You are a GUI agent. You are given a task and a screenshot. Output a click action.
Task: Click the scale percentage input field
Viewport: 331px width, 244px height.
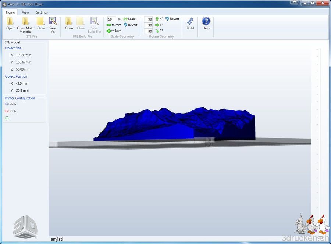111,19
